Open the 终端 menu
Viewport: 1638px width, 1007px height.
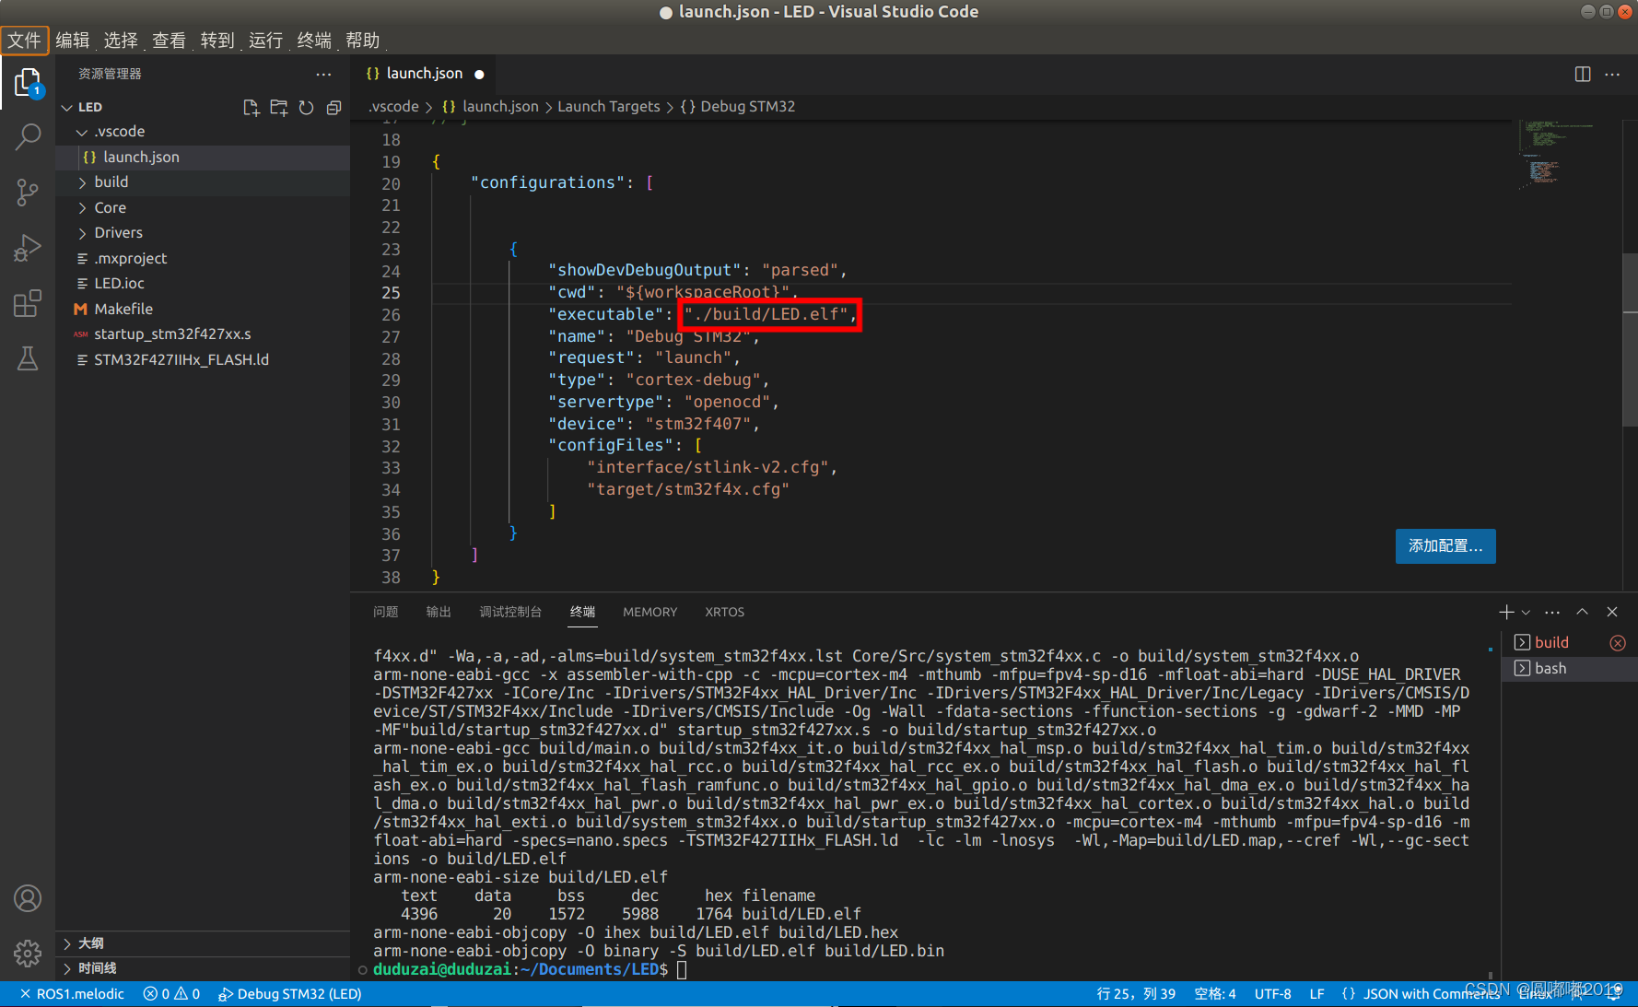pyautogui.click(x=314, y=41)
